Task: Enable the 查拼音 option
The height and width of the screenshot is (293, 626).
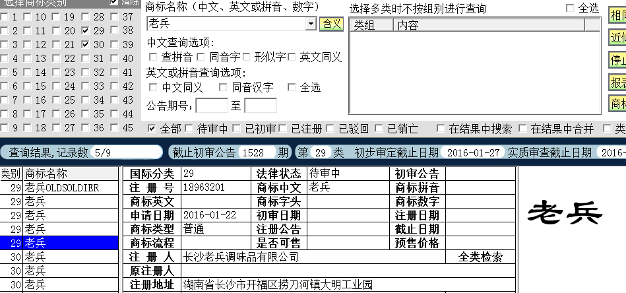Action: (x=153, y=57)
